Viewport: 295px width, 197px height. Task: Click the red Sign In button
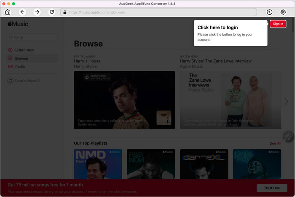(x=278, y=24)
